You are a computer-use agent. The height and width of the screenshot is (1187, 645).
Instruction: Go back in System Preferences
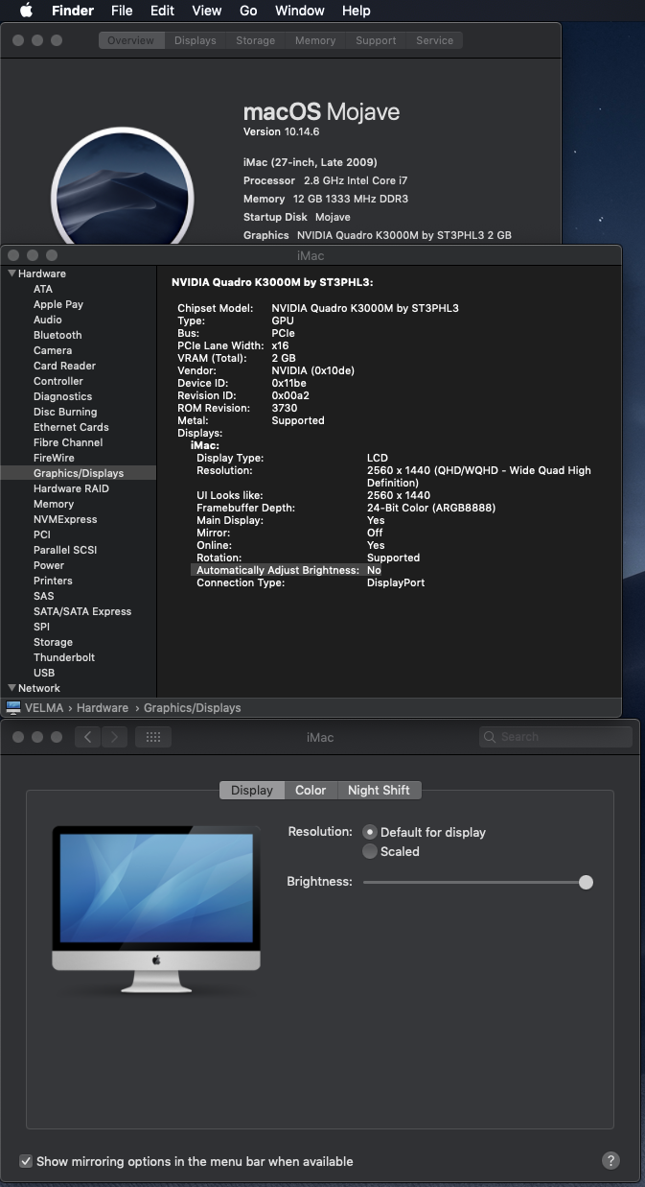[x=87, y=737]
